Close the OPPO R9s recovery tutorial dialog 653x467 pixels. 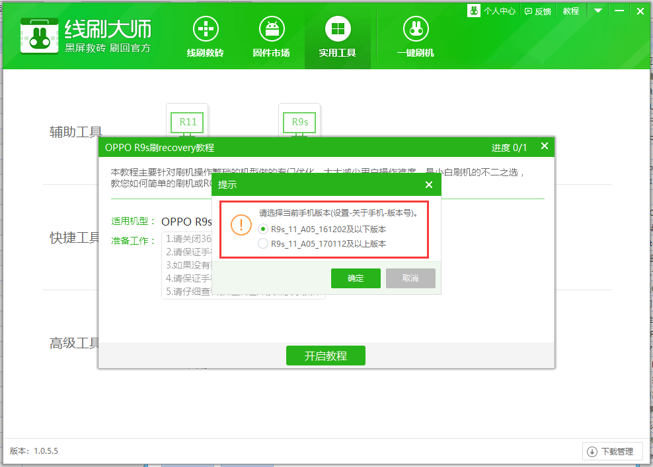(545, 146)
